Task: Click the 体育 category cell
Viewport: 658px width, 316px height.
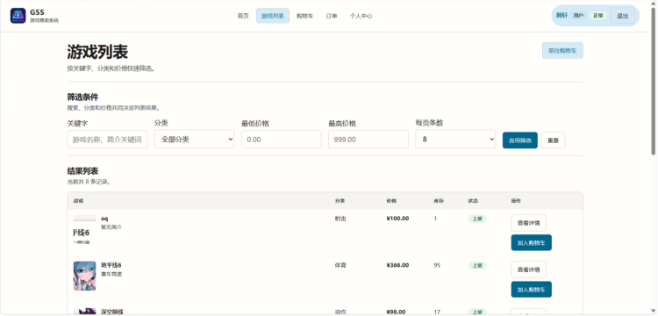Action: 340,265
